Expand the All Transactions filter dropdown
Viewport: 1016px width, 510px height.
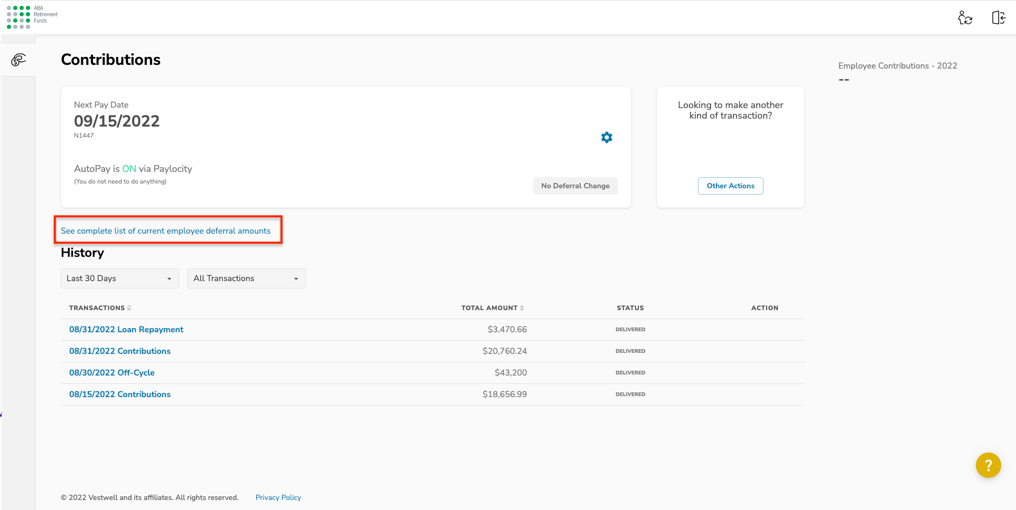click(x=247, y=278)
